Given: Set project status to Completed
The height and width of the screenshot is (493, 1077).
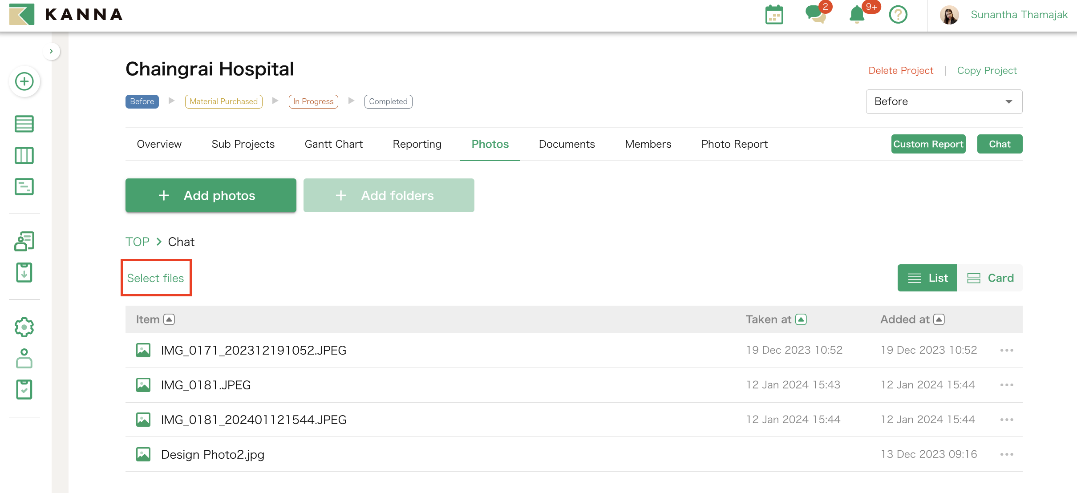Looking at the screenshot, I should click(388, 101).
